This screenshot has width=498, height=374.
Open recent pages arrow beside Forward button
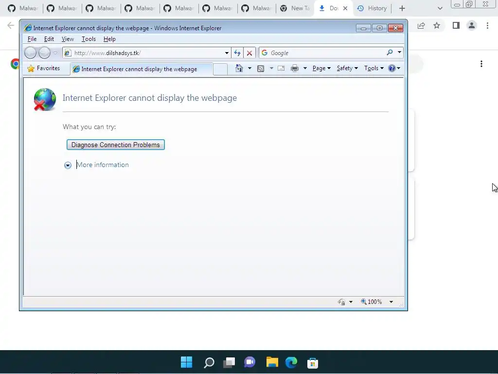click(55, 53)
